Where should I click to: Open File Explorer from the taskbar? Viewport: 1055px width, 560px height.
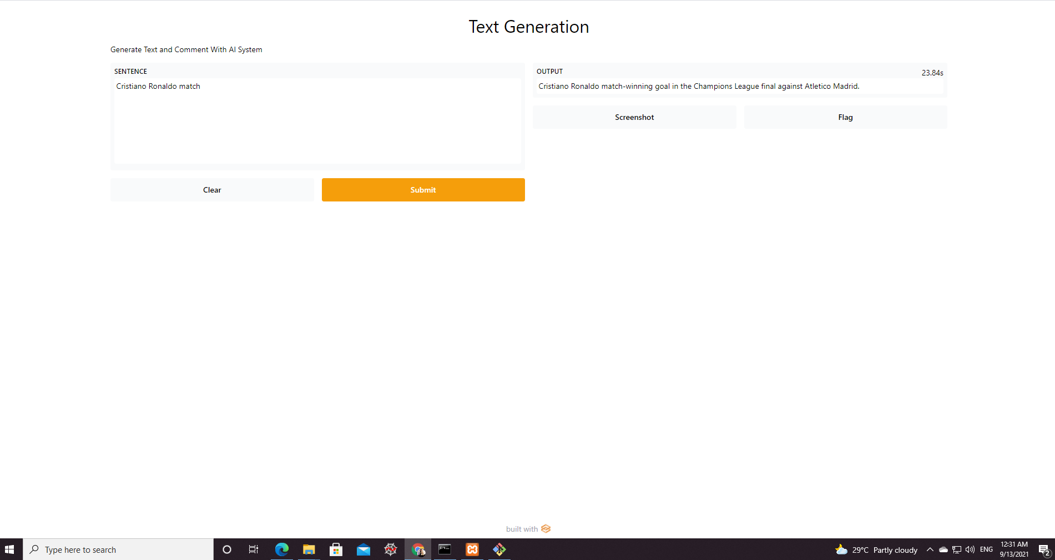(x=309, y=549)
